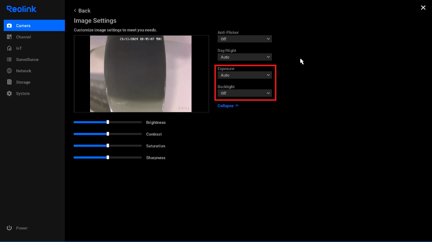Expand the Day/Night dropdown

(x=245, y=57)
